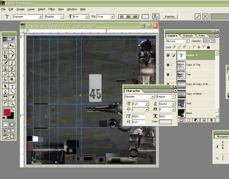Select the Eyedropper tool in toolbox
Viewport: 229px width, 179px height.
pos(12,98)
